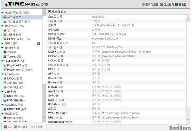Collapse the 폴더/사용자 관리 section
This screenshot has width=192, height=131.
[x=3, y=26]
